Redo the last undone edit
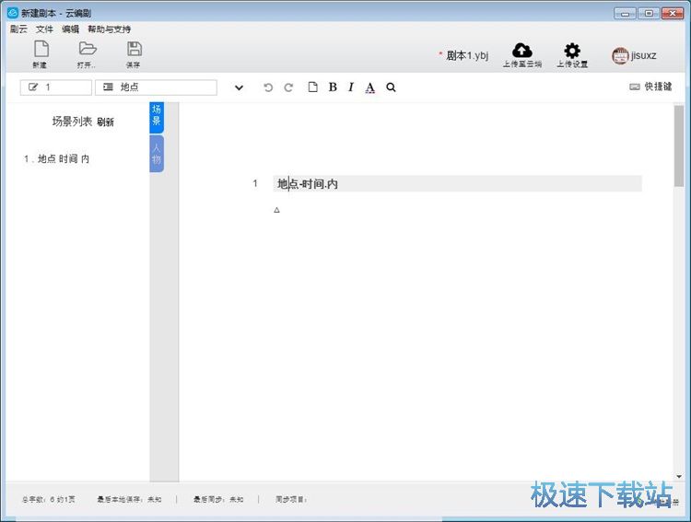This screenshot has width=691, height=522. click(288, 87)
